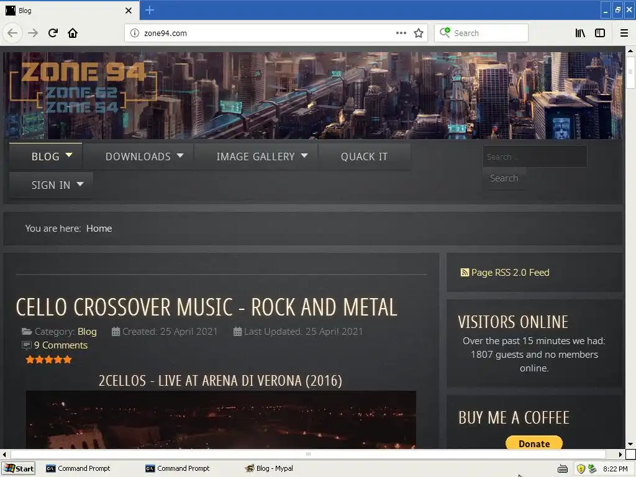
Task: Open the on-screen keyboard tray icon
Action: (x=563, y=469)
